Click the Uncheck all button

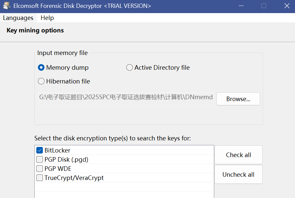(238, 175)
